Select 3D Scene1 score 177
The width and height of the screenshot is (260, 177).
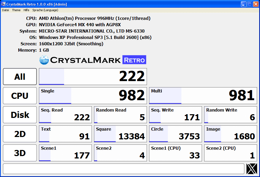click(x=65, y=153)
